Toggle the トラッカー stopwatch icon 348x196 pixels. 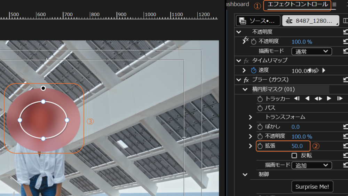tap(260, 99)
